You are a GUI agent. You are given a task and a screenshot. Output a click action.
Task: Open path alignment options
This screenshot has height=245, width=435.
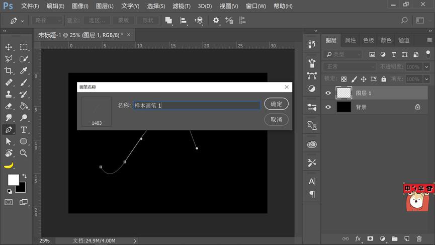184,21
